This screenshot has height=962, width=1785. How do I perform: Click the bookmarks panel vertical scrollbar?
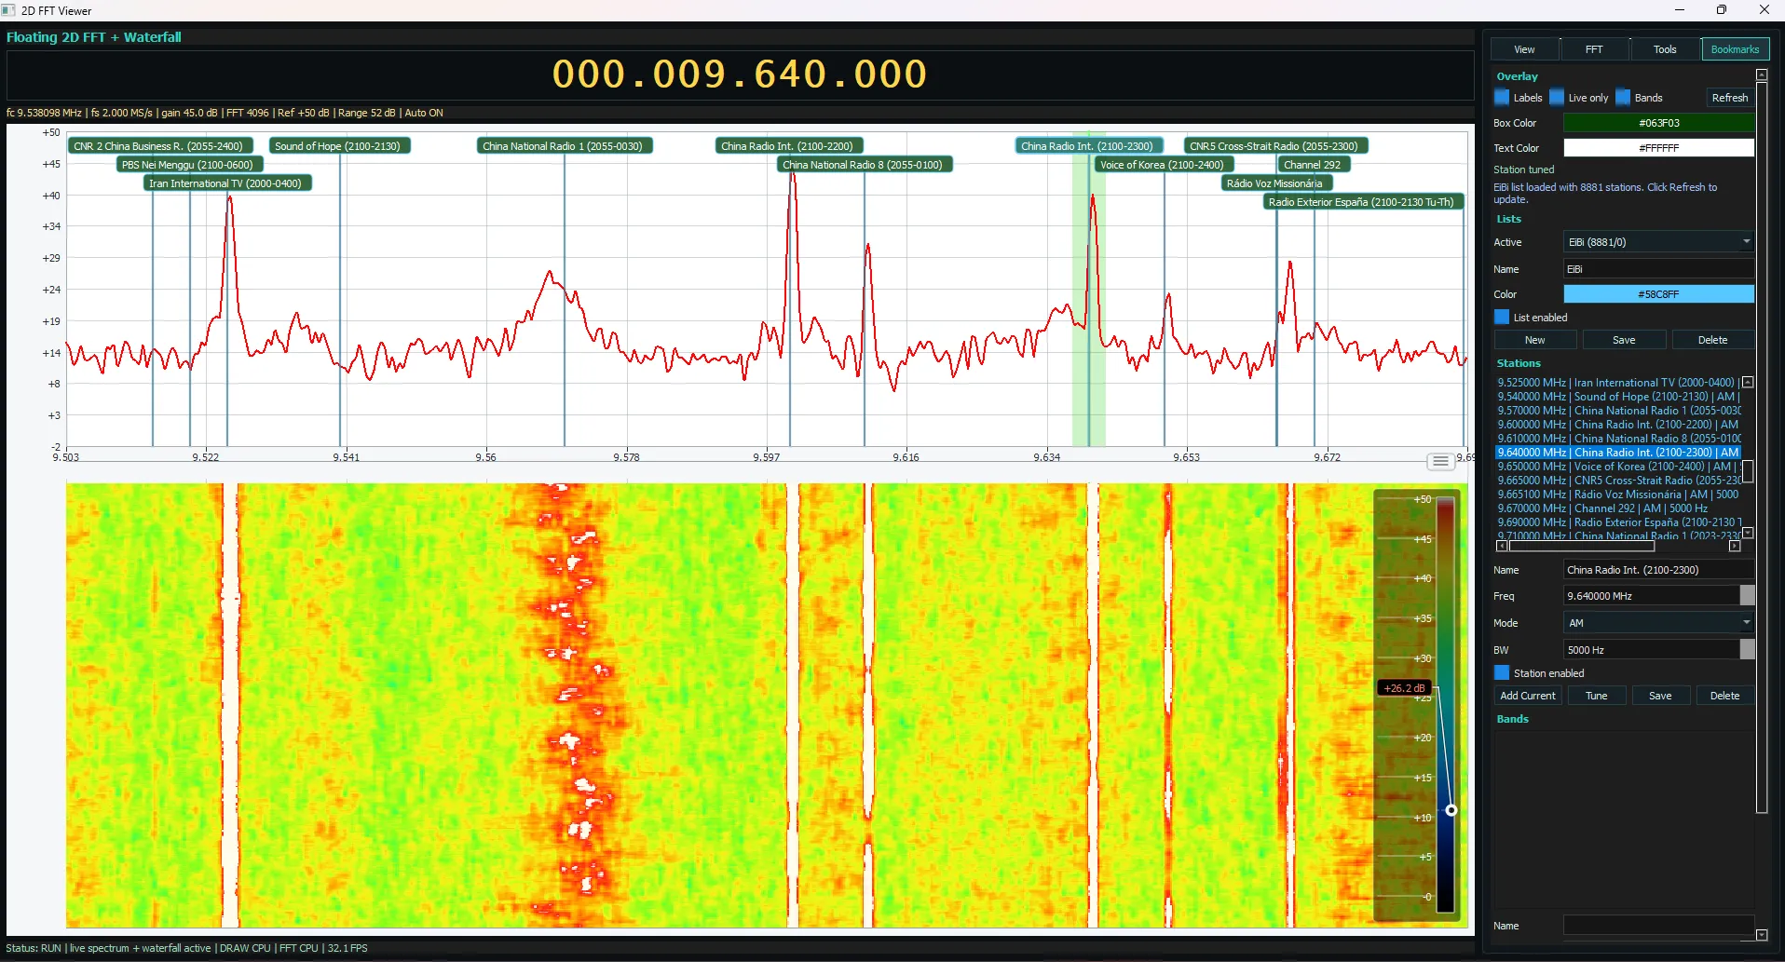tap(1762, 447)
